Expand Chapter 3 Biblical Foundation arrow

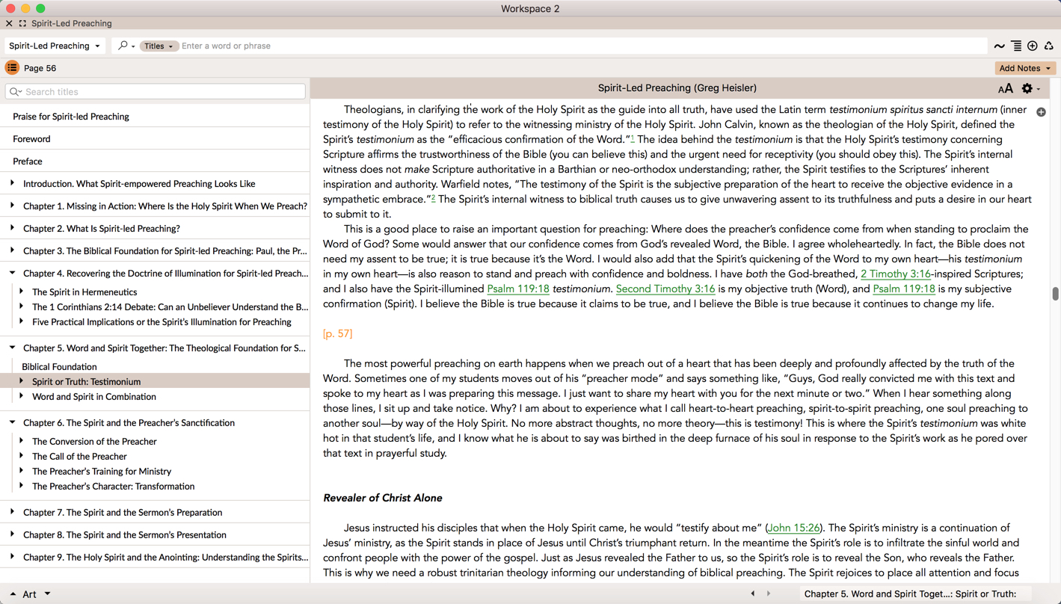click(12, 250)
